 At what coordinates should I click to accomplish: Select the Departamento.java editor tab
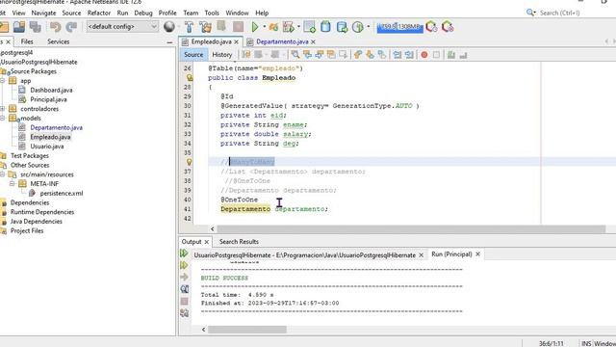click(x=282, y=41)
